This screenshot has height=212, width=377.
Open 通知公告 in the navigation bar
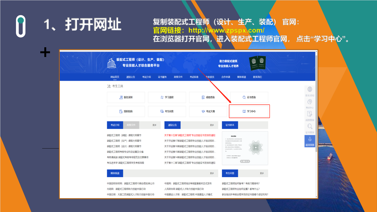point(131,77)
